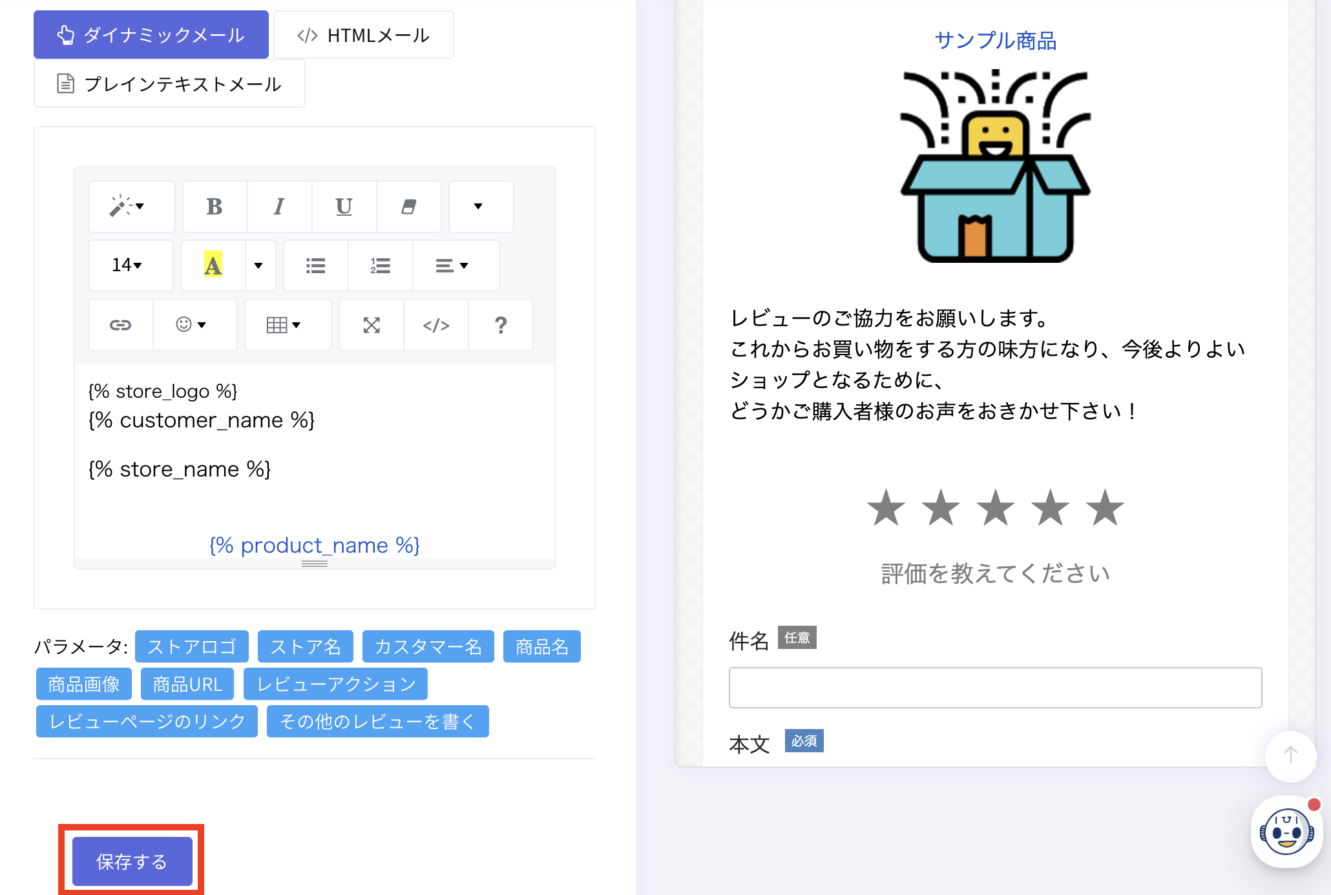Open code view with the </> icon
The image size is (1331, 895).
[x=436, y=325]
